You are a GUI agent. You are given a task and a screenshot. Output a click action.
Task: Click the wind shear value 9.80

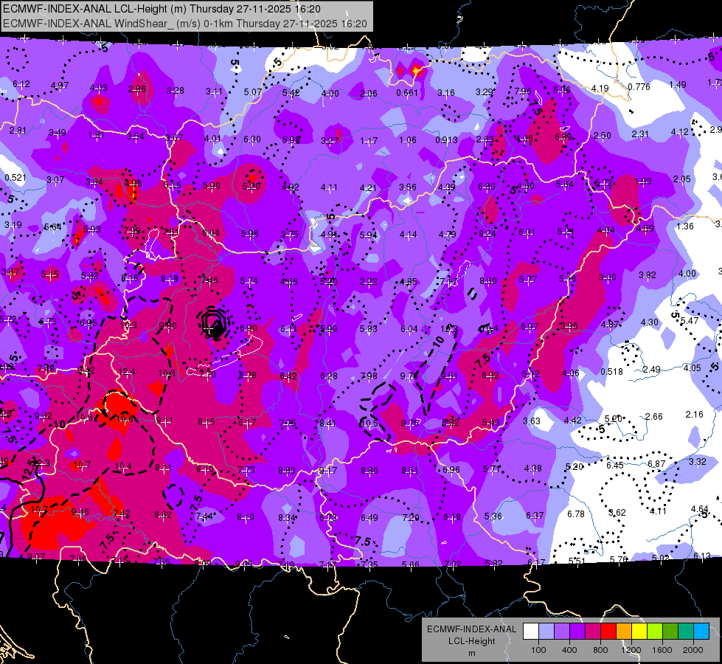coord(167,326)
